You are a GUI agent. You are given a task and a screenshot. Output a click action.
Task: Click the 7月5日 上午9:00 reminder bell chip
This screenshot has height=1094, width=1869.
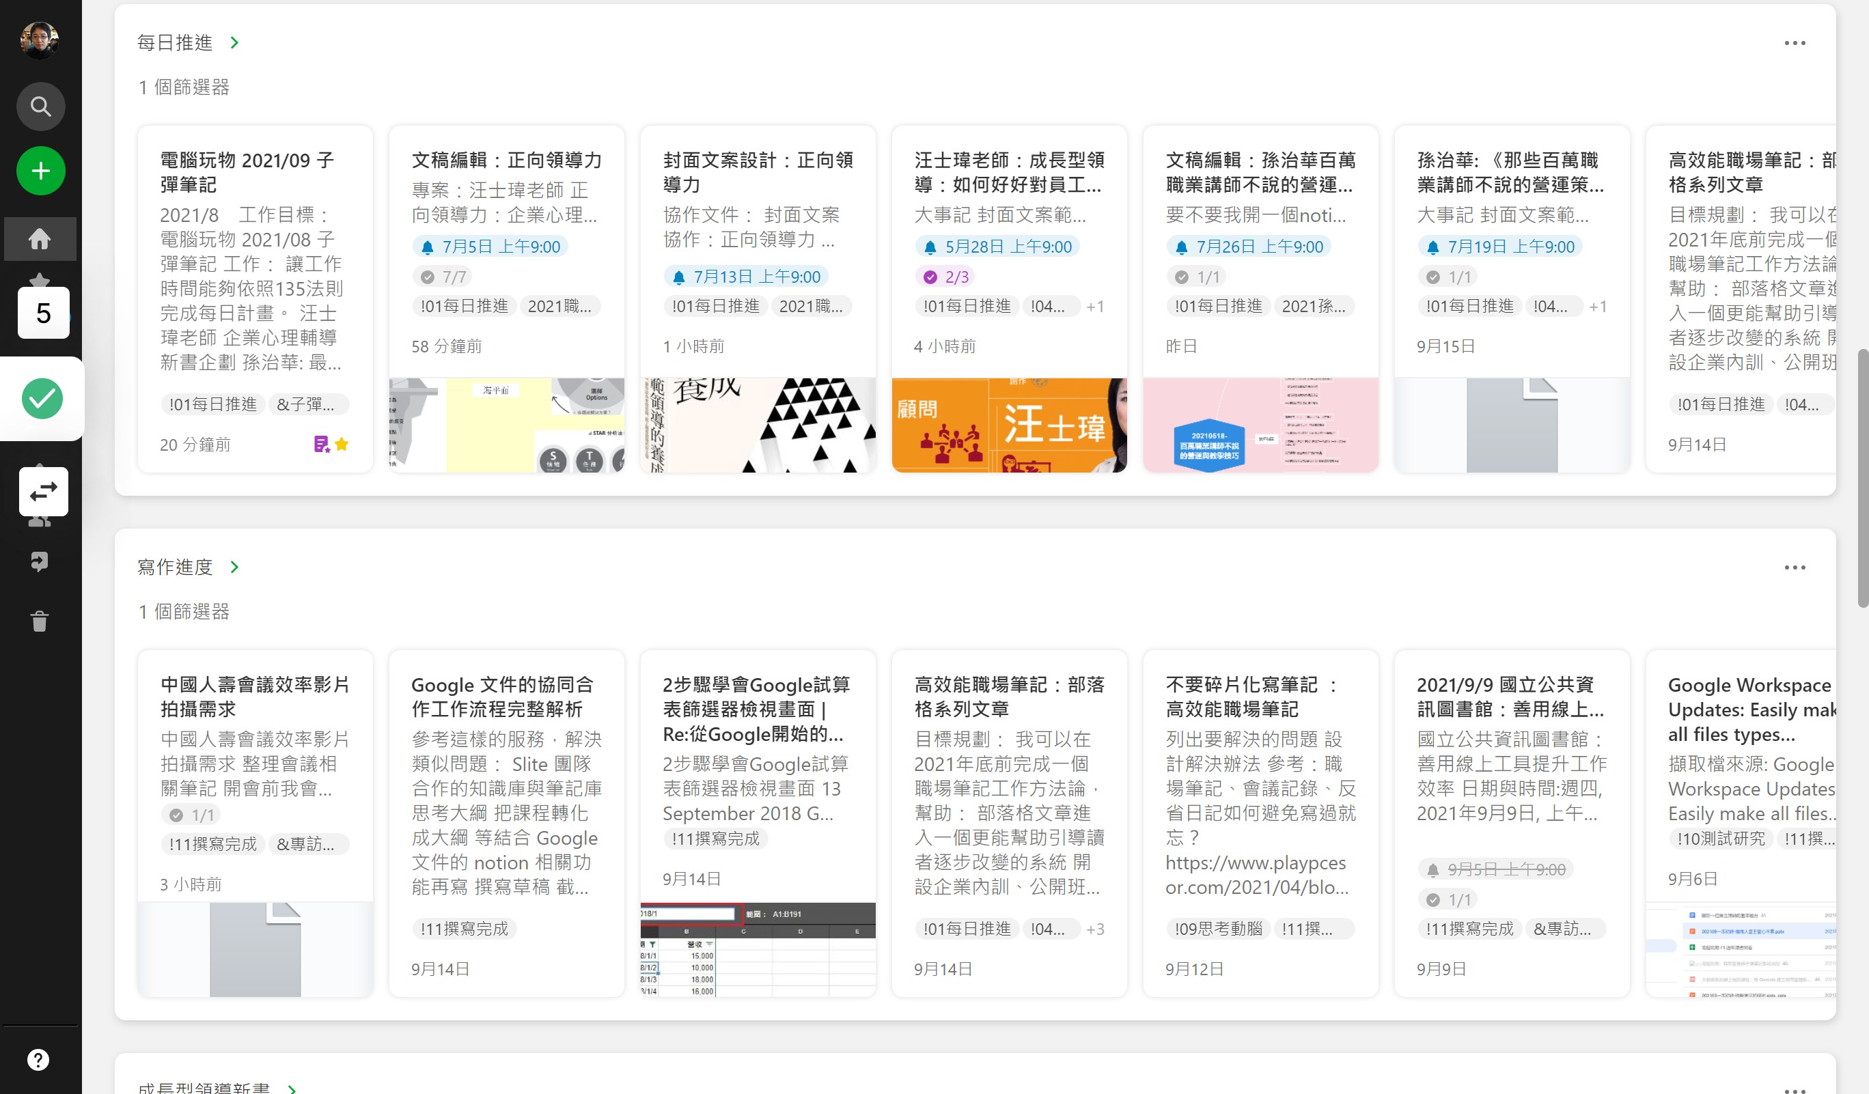click(490, 247)
